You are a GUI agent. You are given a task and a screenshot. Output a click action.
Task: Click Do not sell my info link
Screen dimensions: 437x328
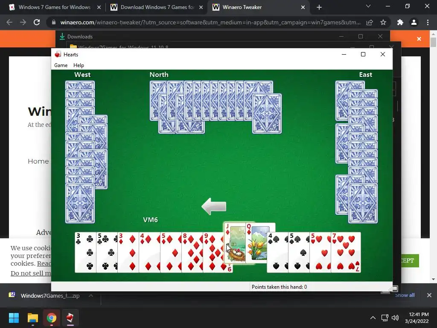coord(31,273)
